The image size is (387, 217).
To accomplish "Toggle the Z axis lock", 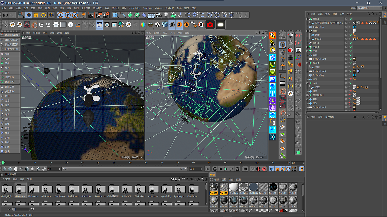I will click(x=75, y=15).
